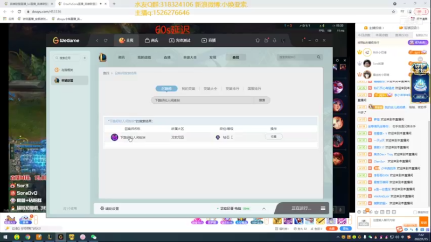Select the 英雄排行 tab
This screenshot has width=431, height=242.
click(232, 89)
